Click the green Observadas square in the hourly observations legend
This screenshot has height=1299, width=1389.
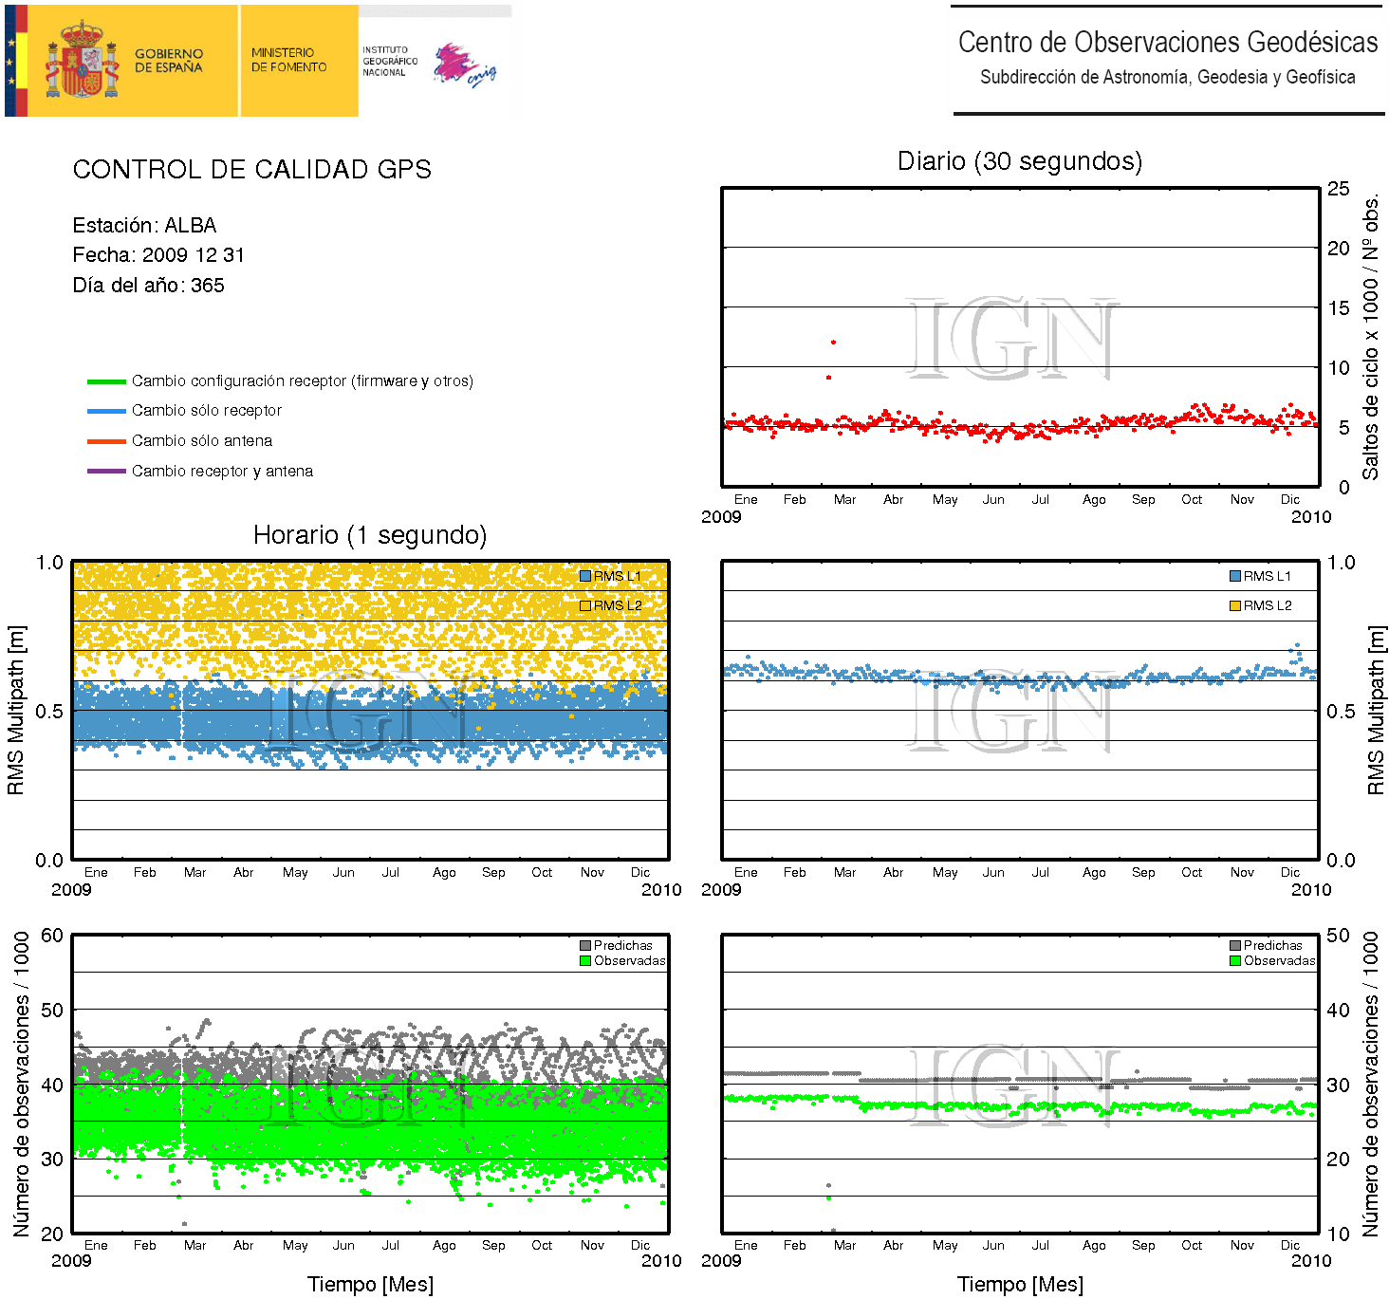coord(585,960)
